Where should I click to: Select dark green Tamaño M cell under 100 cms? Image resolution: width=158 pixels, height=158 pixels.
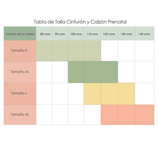(76, 72)
